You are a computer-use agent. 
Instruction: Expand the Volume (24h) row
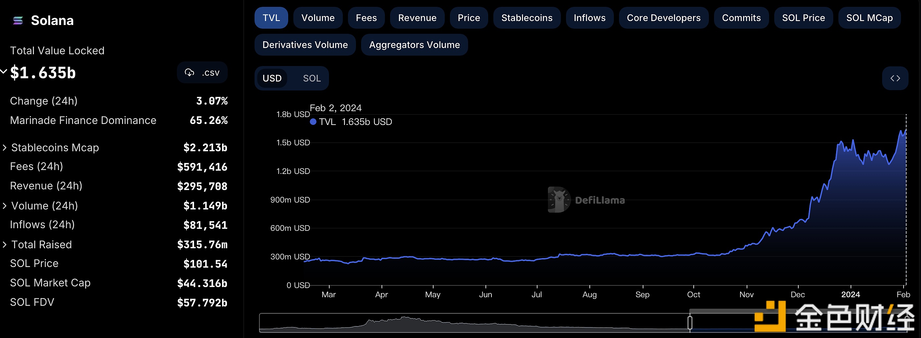(x=5, y=206)
